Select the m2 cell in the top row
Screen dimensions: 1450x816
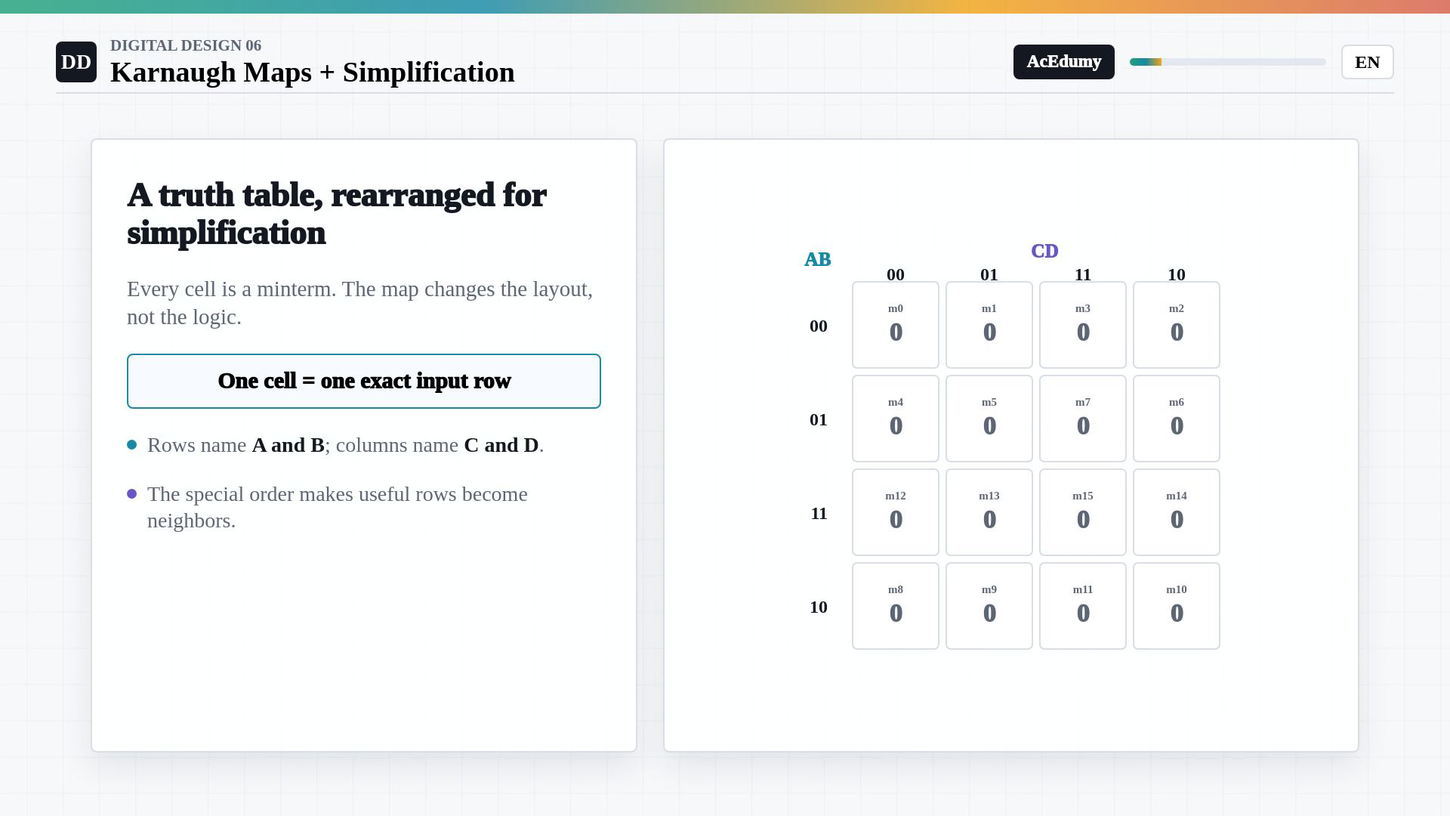tap(1177, 325)
